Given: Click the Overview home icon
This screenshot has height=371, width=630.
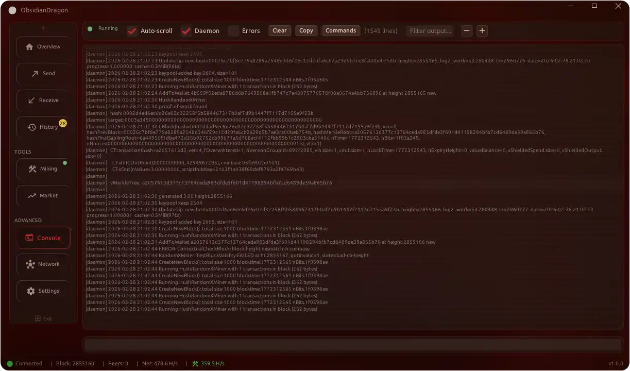Looking at the screenshot, I should click(29, 47).
